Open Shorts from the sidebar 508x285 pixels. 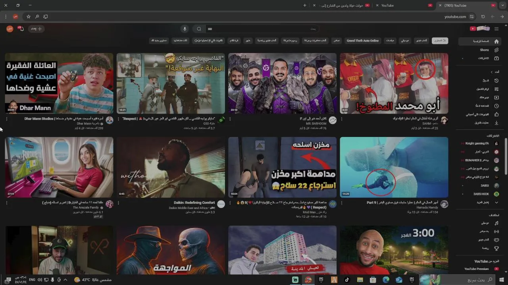(x=479, y=50)
